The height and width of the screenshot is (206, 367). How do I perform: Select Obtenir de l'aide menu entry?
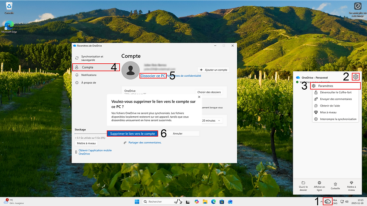pos(335,106)
